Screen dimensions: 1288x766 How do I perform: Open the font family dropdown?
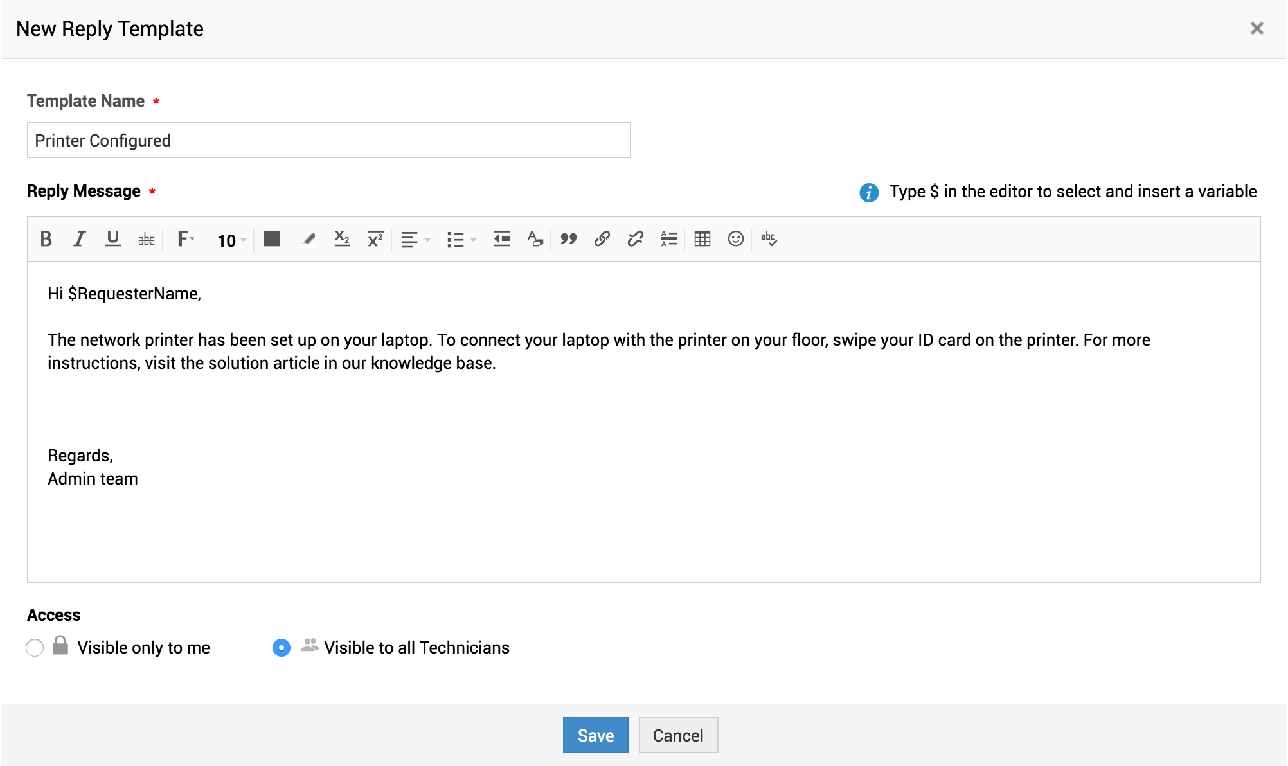[x=185, y=239]
